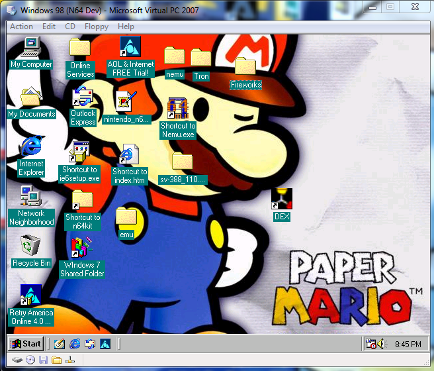434x371 pixels.
Task: Click the Task Scheduler tray icon
Action: (370, 344)
